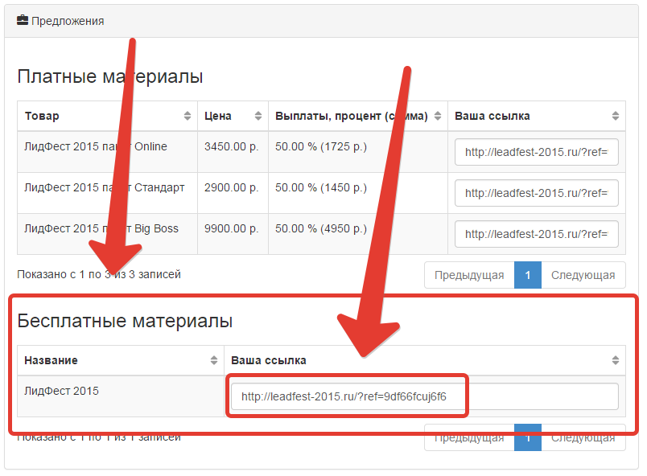Sort paid materials by Товар column arrows
This screenshot has width=647, height=476.
tap(188, 116)
